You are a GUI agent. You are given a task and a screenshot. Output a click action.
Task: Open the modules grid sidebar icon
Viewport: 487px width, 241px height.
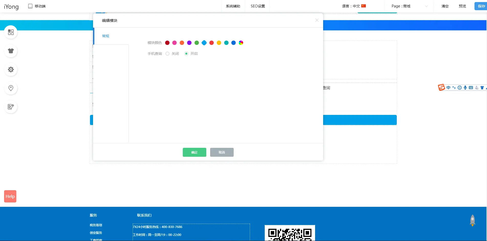coord(11,32)
